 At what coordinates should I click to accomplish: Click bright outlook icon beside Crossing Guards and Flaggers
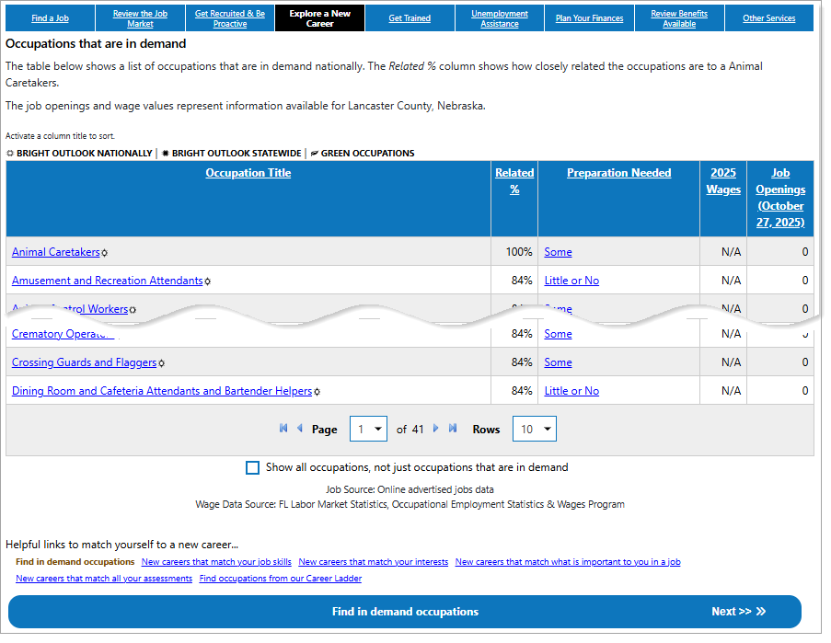point(162,363)
